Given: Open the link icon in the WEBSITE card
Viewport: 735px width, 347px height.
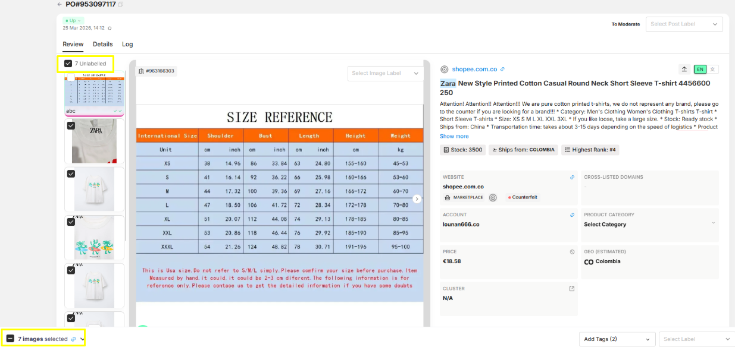Looking at the screenshot, I should (572, 177).
